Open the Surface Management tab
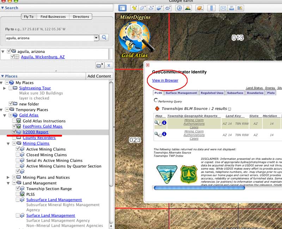Image resolution: width=282 pixels, height=229 pixels. 181,93
